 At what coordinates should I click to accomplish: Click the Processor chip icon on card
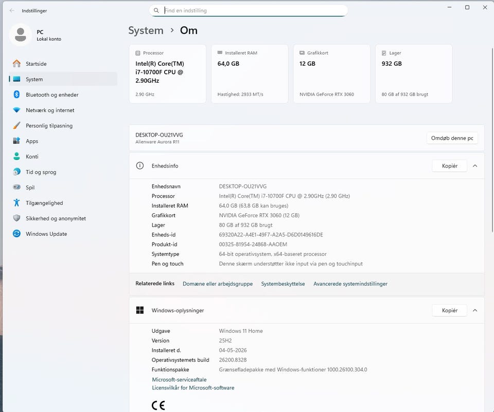click(138, 53)
